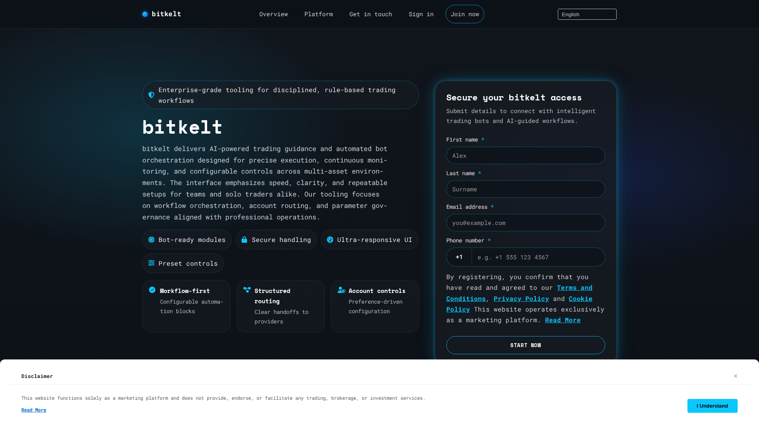Focus the Phone number input field
The image size is (759, 427).
pos(538,257)
